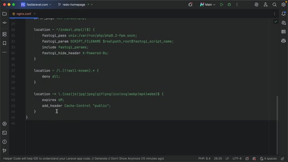Open the Structure tool window
The height and width of the screenshot is (162, 288).
pos(4,34)
